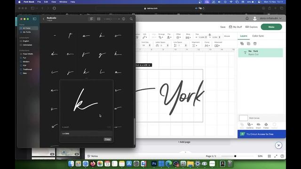The image size is (301, 169).
Task: Click Duplicate layer icon
Action: (x=248, y=44)
